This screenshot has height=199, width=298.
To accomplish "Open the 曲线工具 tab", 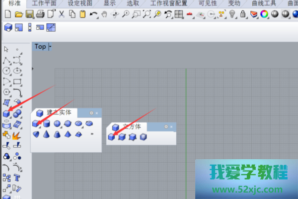I will click(264, 3).
